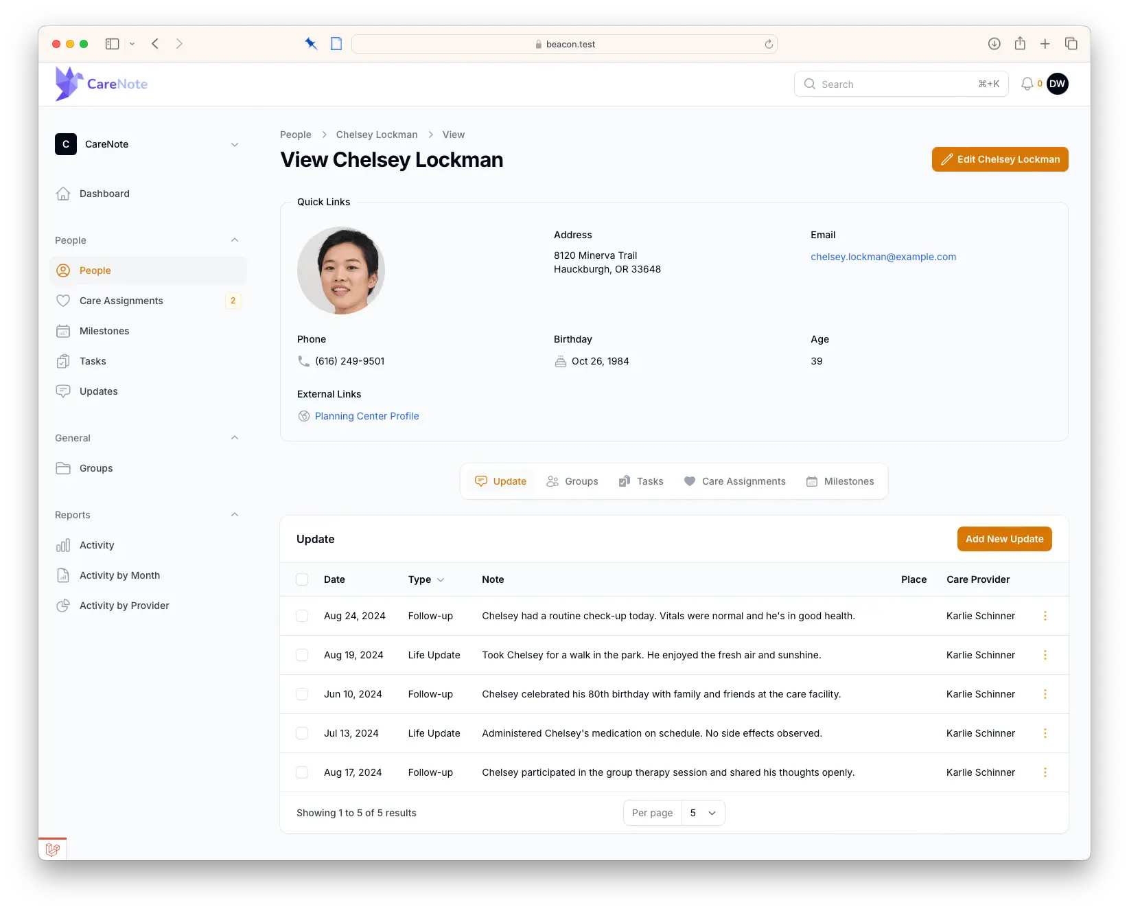Toggle the select-all checkbox in table header
Viewport: 1129px width, 911px height.
point(302,579)
